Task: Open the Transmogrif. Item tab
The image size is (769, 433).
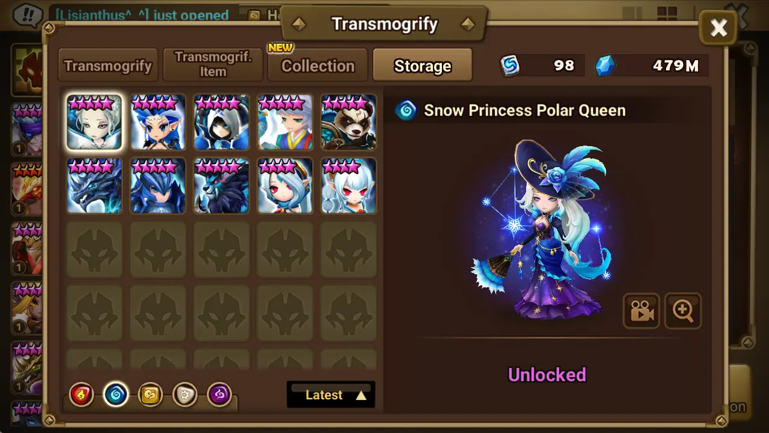Action: [x=213, y=65]
